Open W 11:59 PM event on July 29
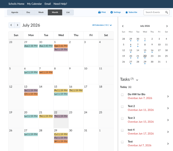 [x=61, y=141]
